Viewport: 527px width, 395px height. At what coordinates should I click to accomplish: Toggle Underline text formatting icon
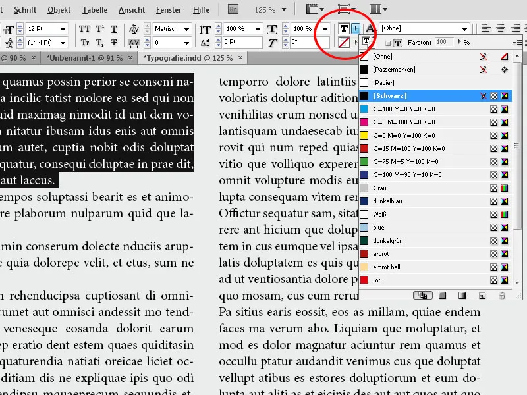click(114, 29)
